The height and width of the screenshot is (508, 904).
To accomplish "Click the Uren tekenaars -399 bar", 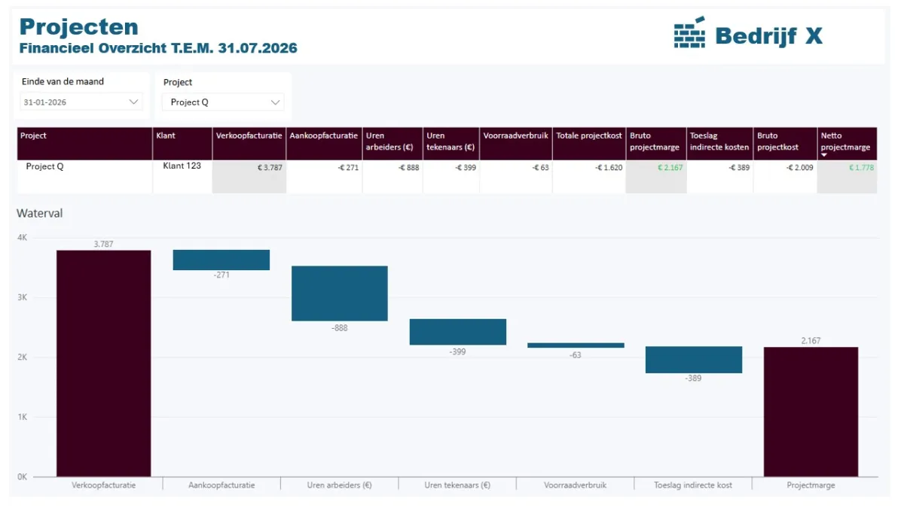I will coord(457,332).
